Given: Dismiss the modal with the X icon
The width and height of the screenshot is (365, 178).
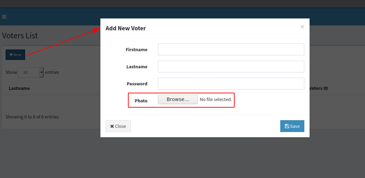Looking at the screenshot, I should (x=302, y=27).
